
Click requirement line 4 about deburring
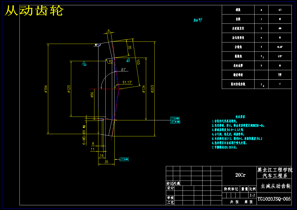(x=228, y=134)
